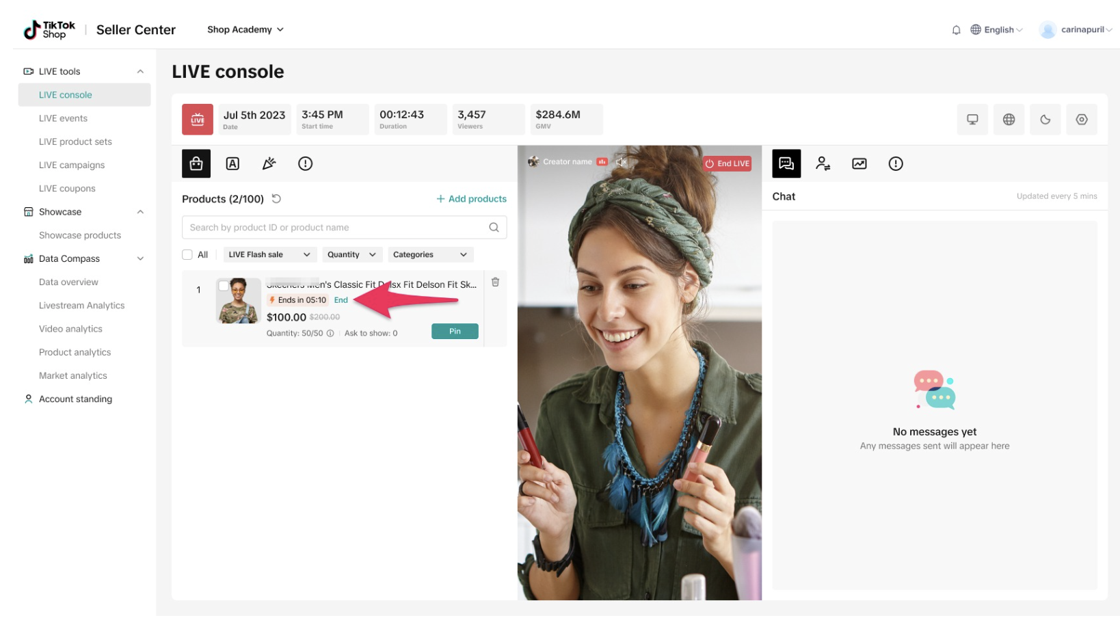This screenshot has height=618, width=1120.
Task: Open the celebration party popper tab
Action: (269, 163)
